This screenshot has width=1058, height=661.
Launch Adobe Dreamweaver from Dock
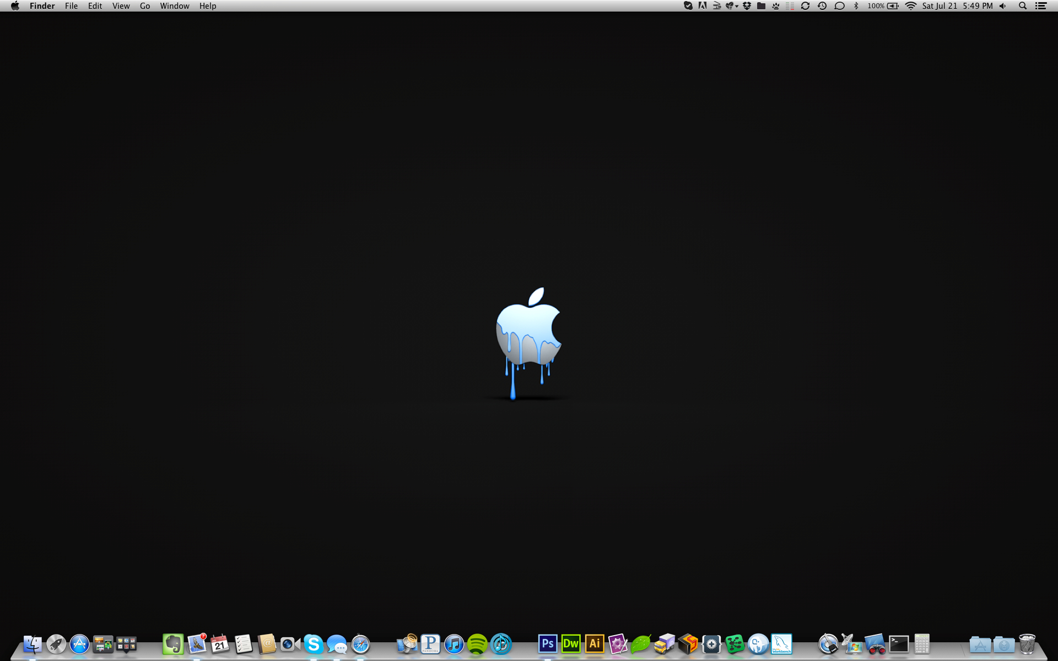point(571,643)
